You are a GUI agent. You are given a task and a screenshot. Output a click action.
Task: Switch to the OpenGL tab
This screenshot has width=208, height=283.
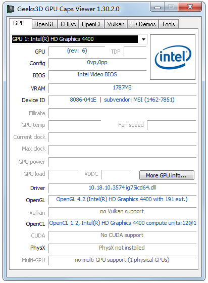(x=44, y=24)
